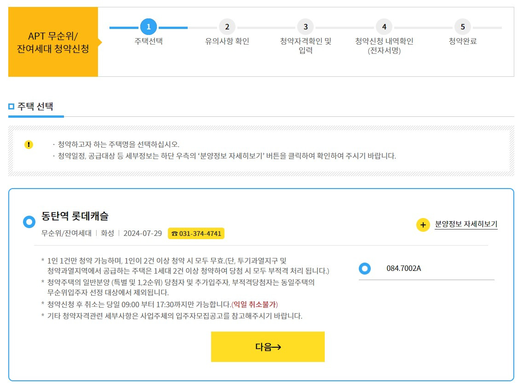Click the phone number badge 031-374-4741
Viewport: 523px width, 390px height.
(196, 234)
